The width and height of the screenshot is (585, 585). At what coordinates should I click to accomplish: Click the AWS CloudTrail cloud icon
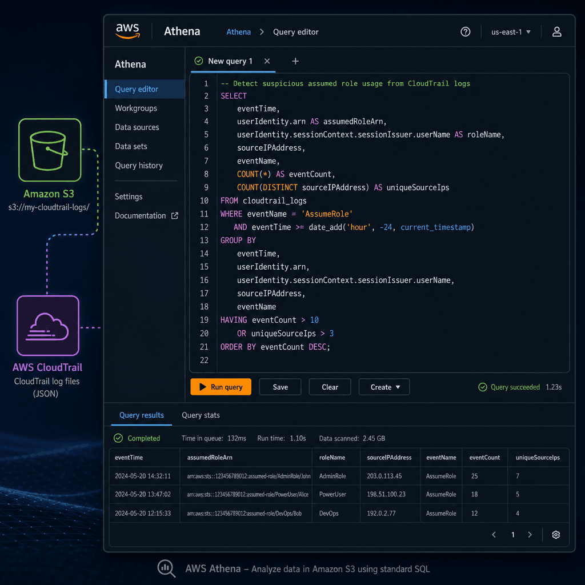tap(48, 326)
